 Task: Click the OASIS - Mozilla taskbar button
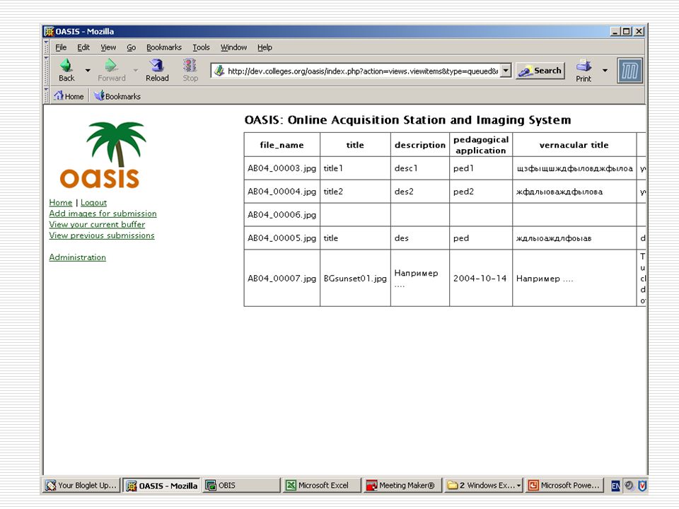coord(161,486)
